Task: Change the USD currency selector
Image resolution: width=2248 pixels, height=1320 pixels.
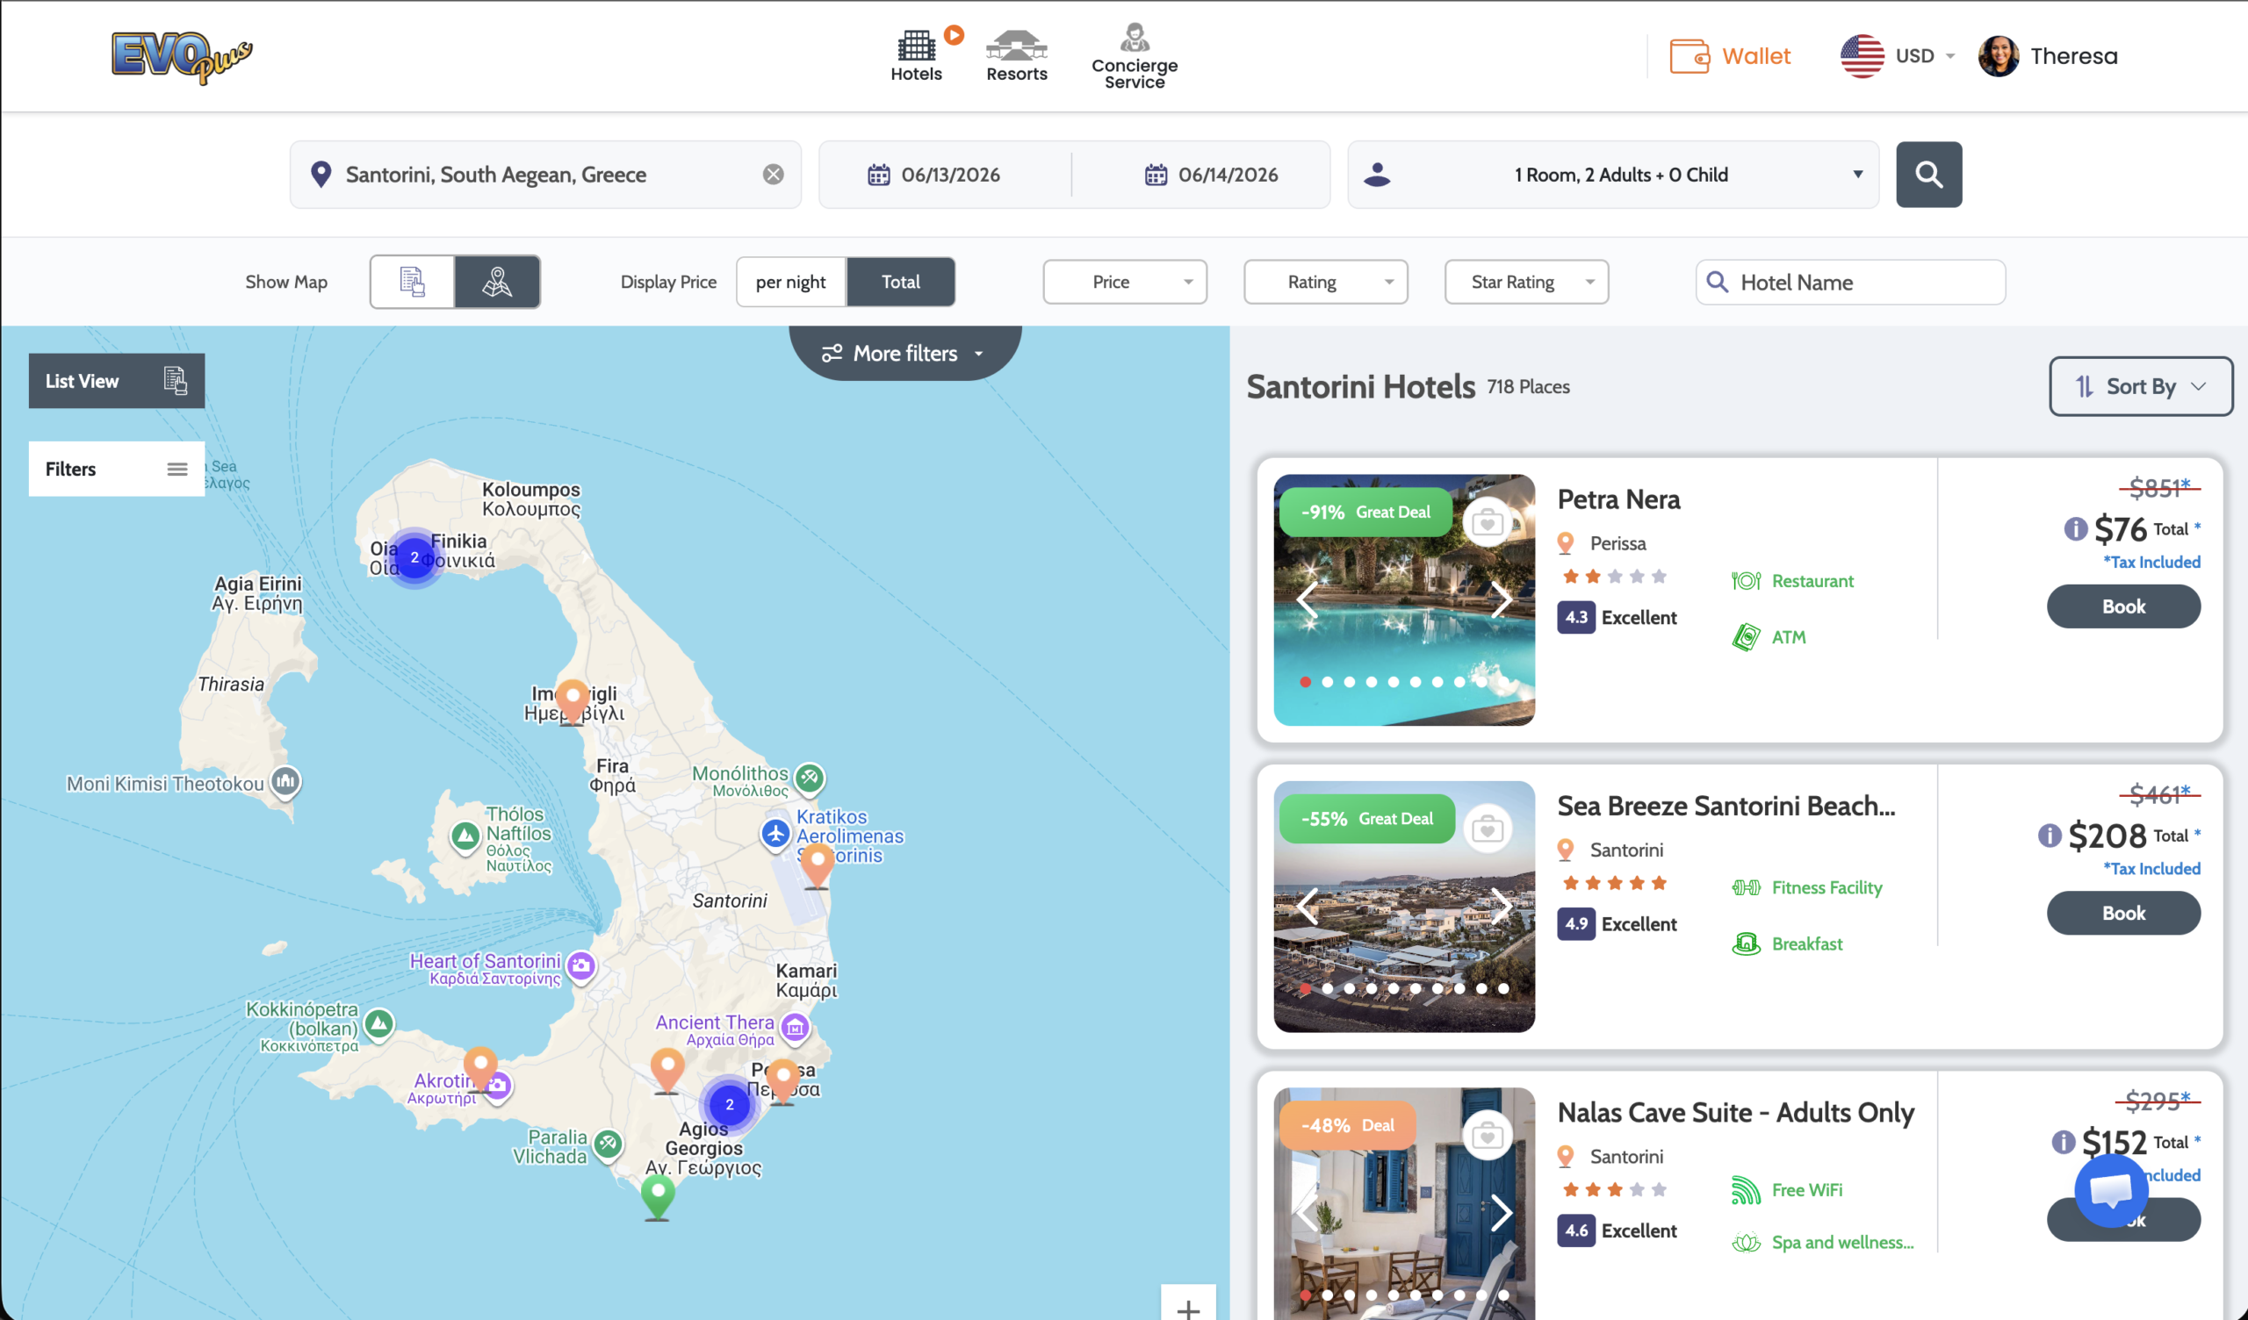Action: tap(1898, 56)
